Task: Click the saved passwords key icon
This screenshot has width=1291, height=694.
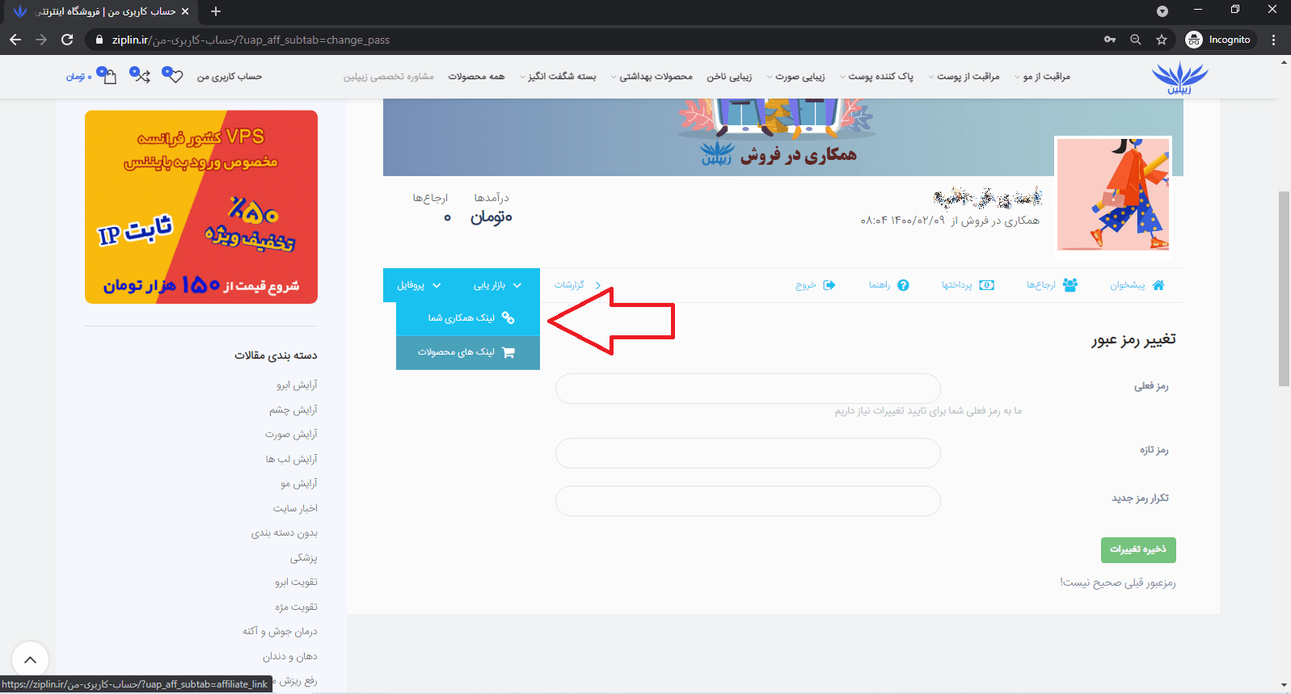Action: coord(1110,40)
